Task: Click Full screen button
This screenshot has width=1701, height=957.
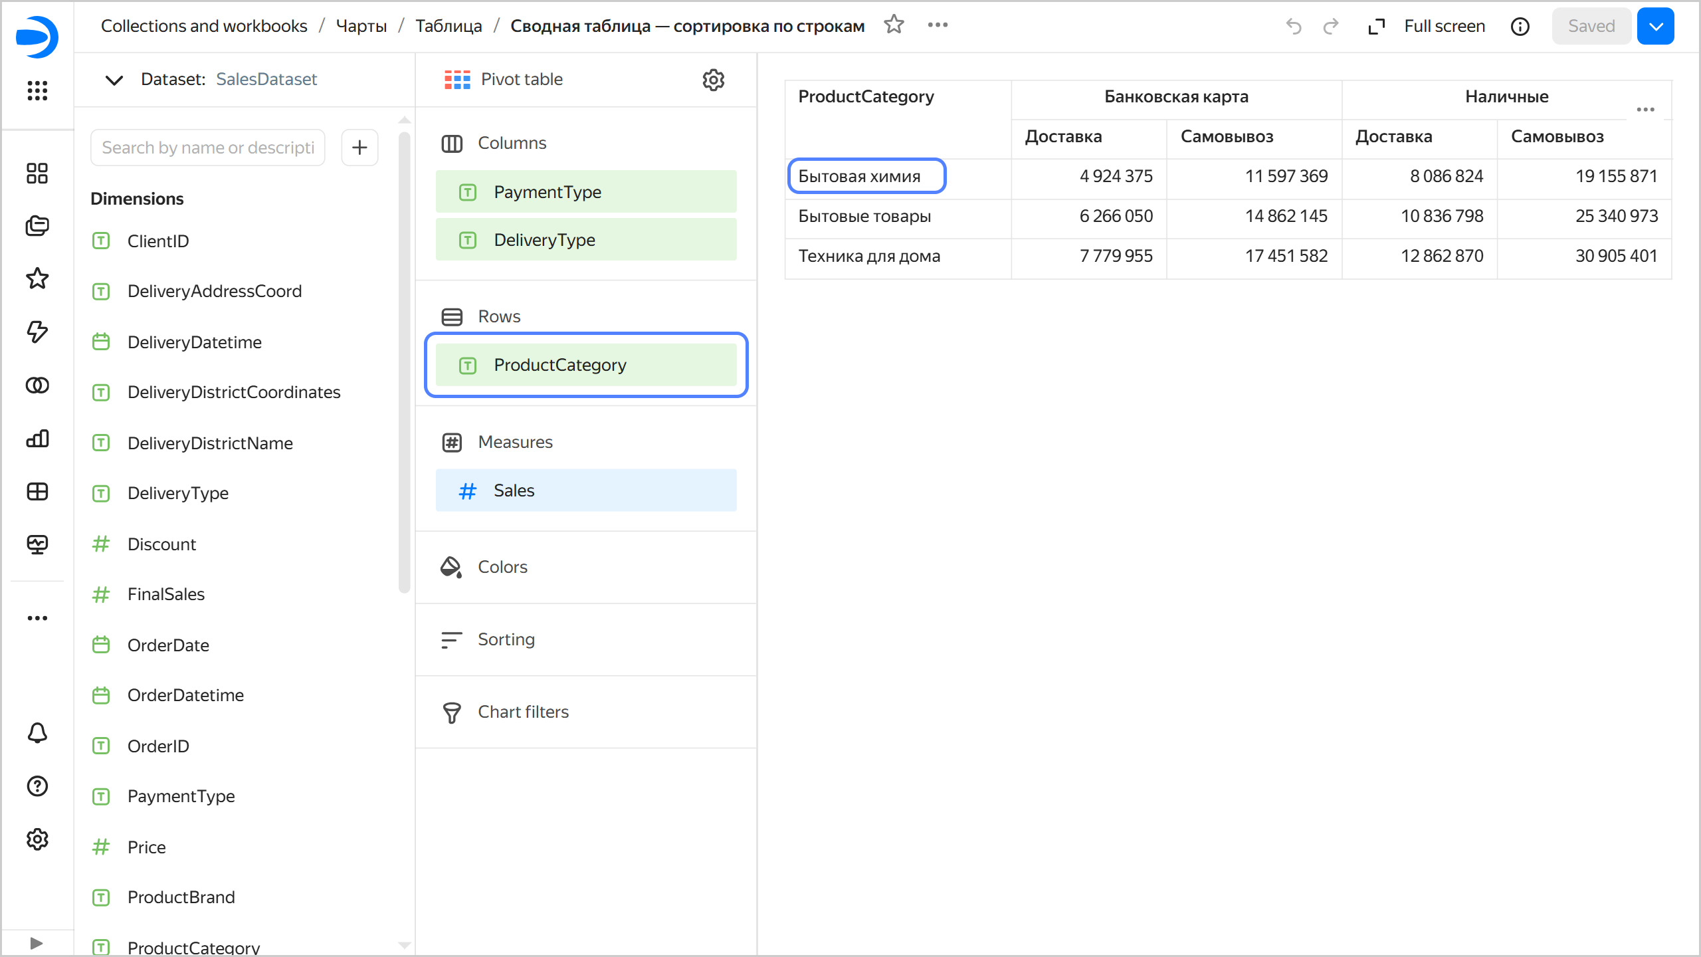Action: (x=1427, y=26)
